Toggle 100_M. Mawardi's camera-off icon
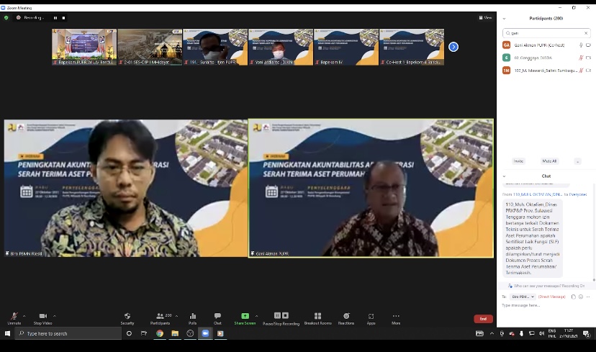The image size is (596, 352). (x=588, y=71)
